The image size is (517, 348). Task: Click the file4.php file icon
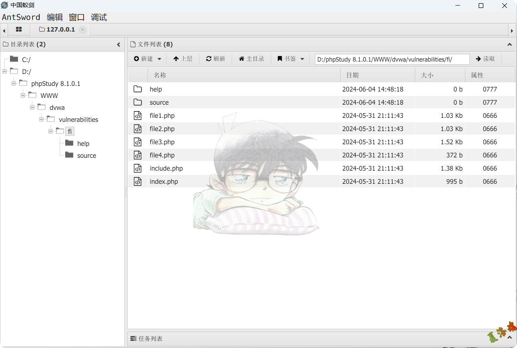pyautogui.click(x=138, y=155)
